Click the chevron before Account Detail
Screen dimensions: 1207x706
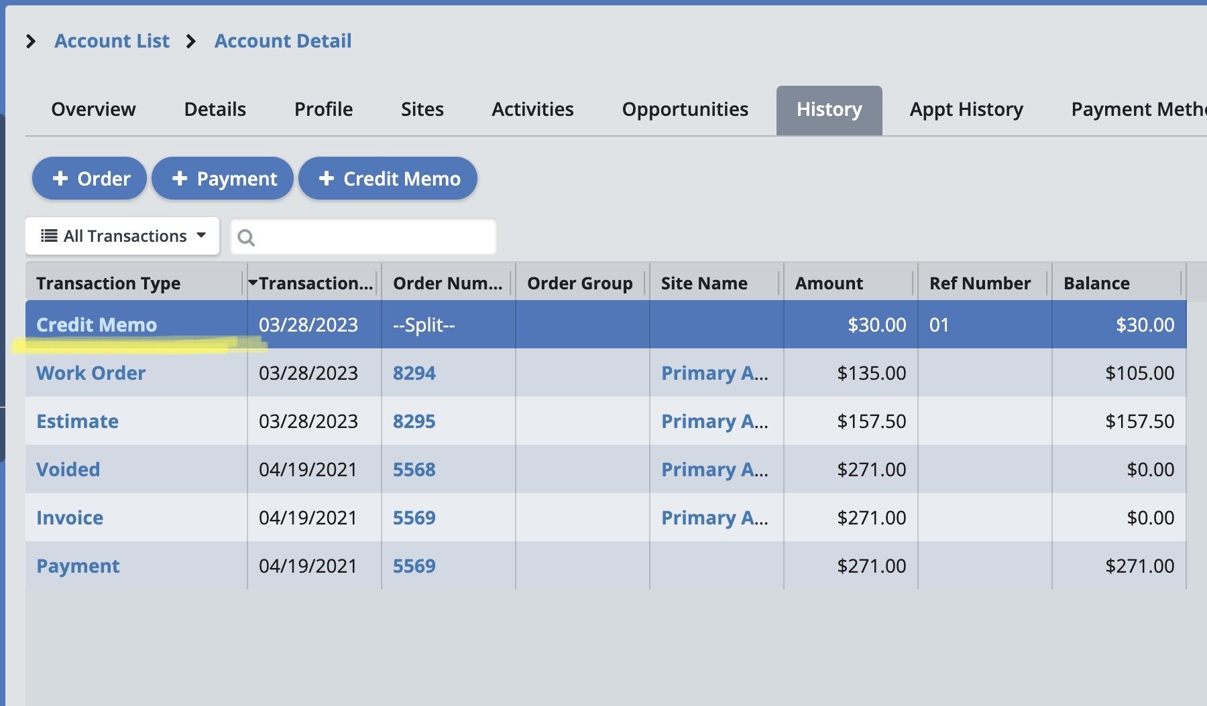pos(191,42)
